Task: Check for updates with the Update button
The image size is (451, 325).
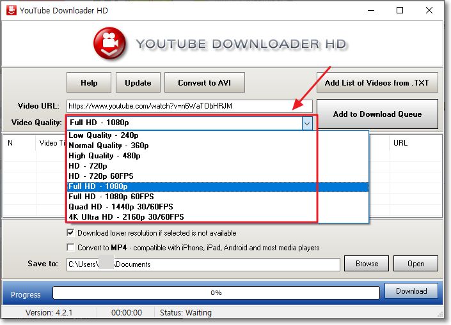Action: [x=138, y=82]
